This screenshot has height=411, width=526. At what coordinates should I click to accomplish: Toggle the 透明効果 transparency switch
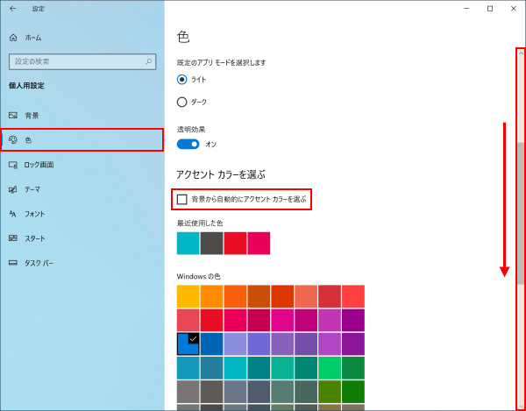point(188,144)
